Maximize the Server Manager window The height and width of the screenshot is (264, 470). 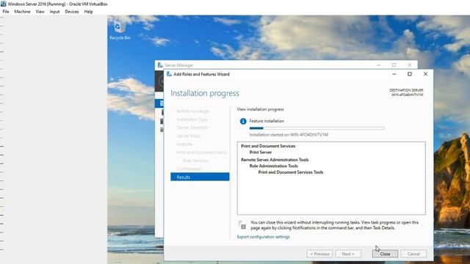pos(394,65)
